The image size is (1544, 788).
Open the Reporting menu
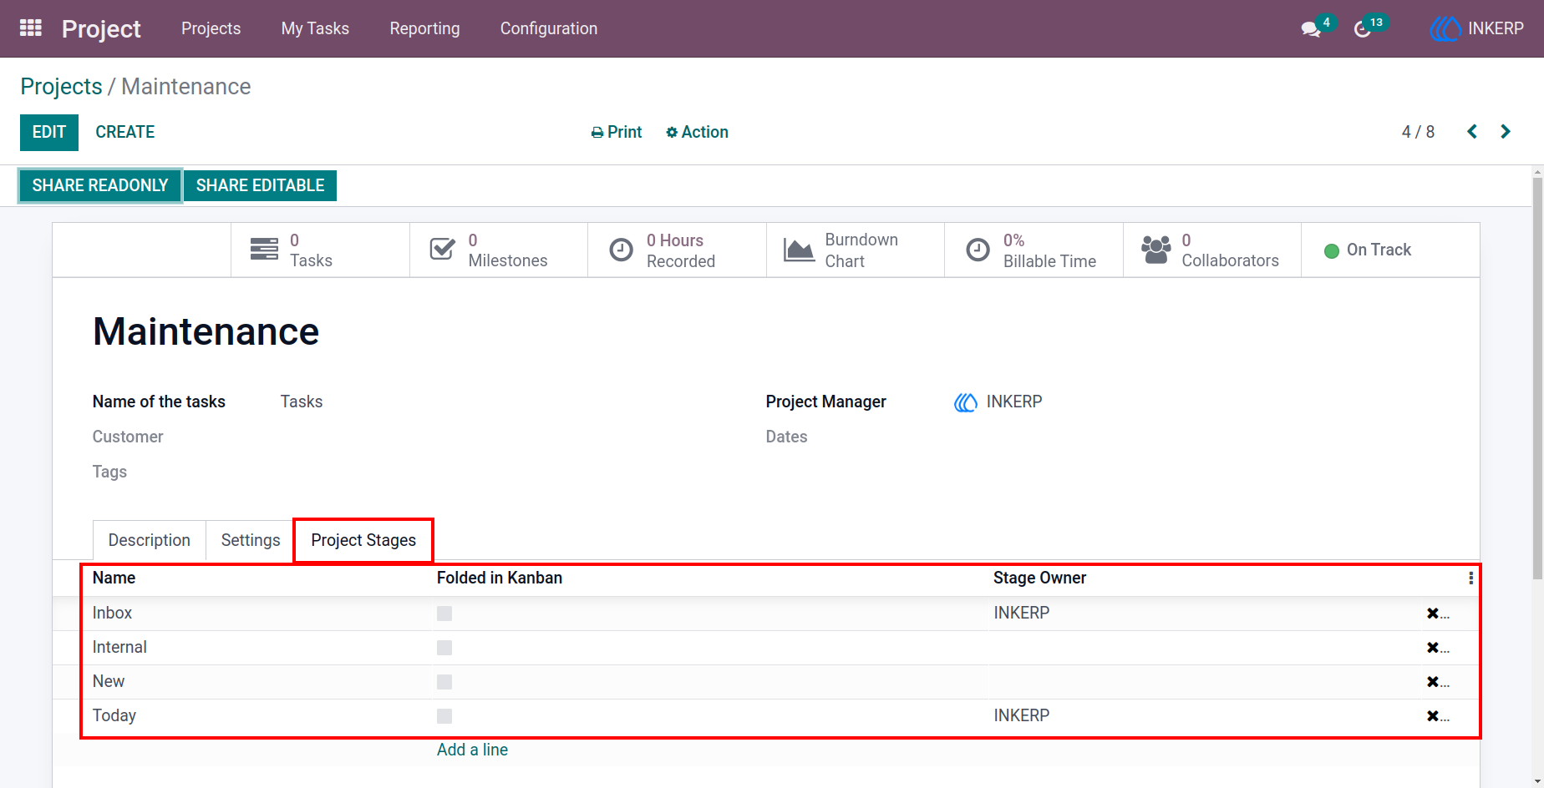tap(424, 28)
